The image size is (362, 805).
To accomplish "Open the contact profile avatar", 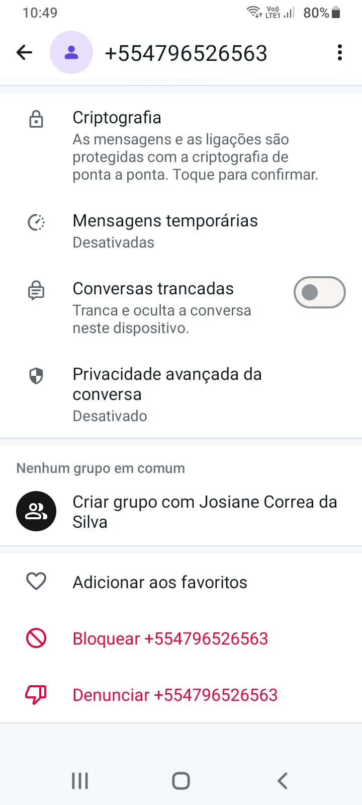I will coord(71,52).
